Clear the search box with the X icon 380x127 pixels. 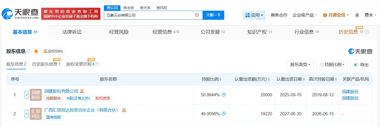197,15
